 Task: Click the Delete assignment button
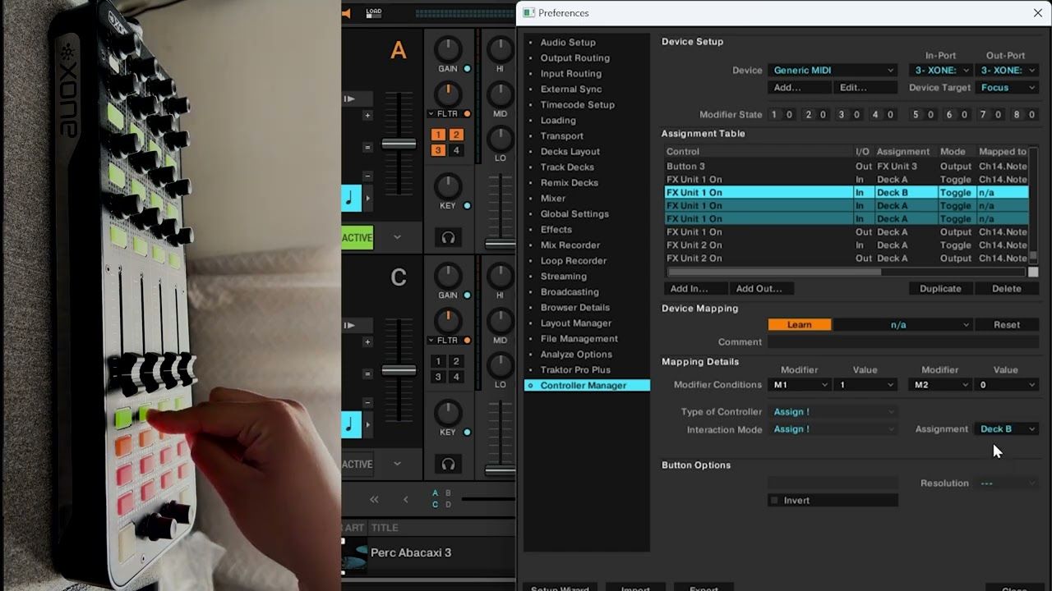1007,289
